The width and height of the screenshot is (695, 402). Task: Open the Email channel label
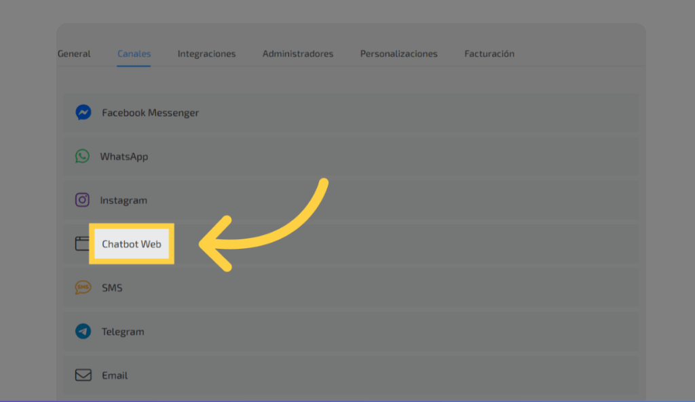point(115,375)
